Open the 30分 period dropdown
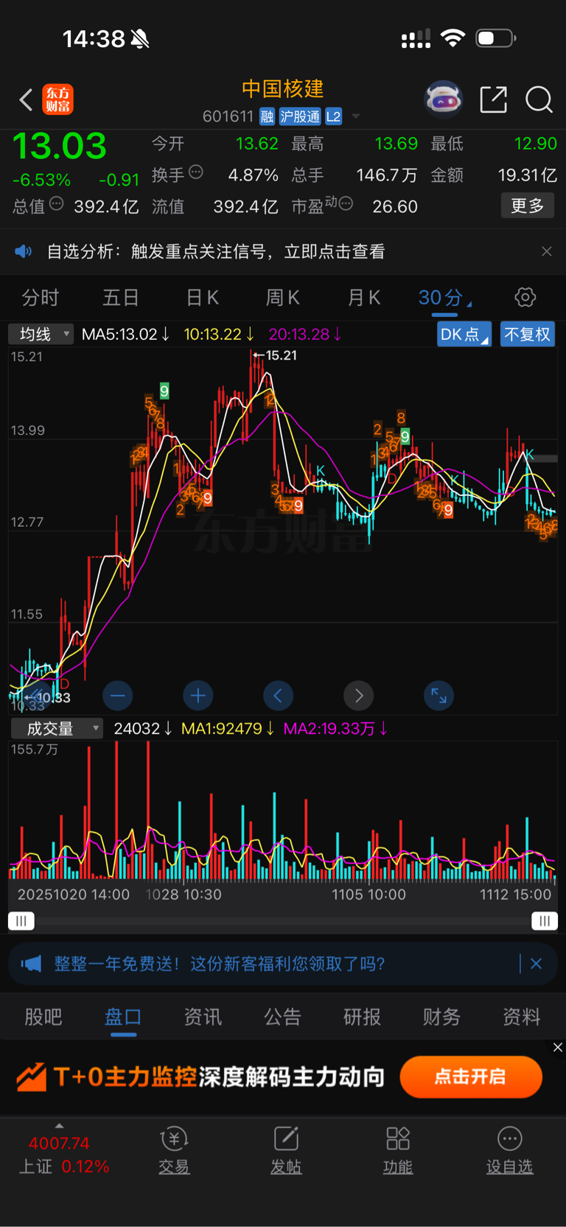 [x=445, y=298]
